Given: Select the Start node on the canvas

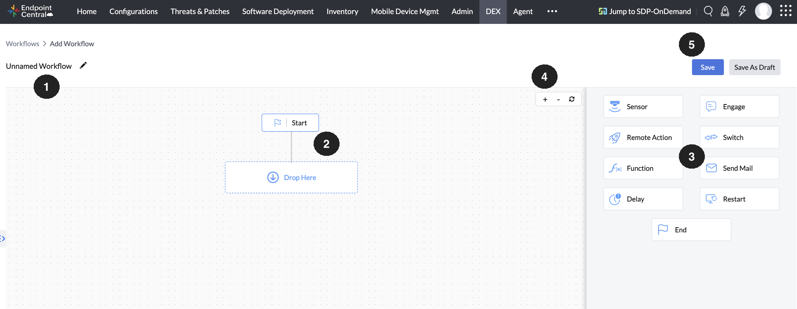Looking at the screenshot, I should 290,122.
